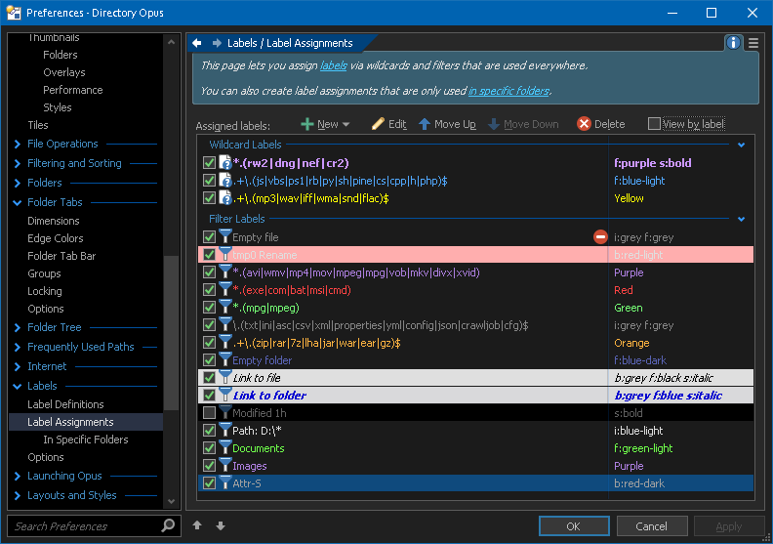The image size is (773, 544).
Task: Click Move Up toolbar button
Action: [x=447, y=124]
